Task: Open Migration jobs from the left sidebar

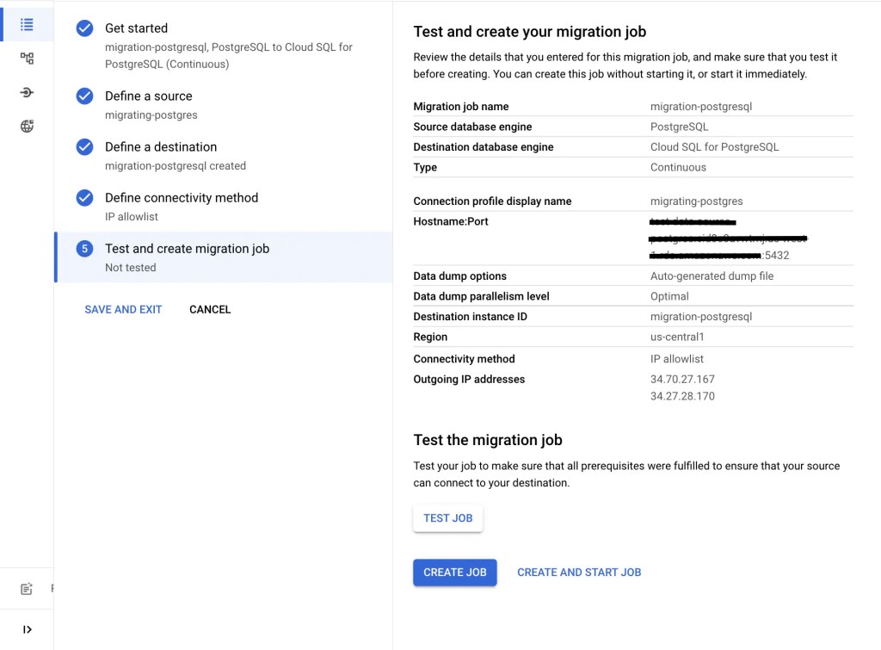Action: (x=27, y=24)
